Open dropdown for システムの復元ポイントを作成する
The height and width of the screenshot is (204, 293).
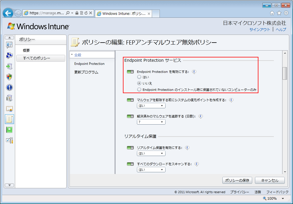point(151,106)
